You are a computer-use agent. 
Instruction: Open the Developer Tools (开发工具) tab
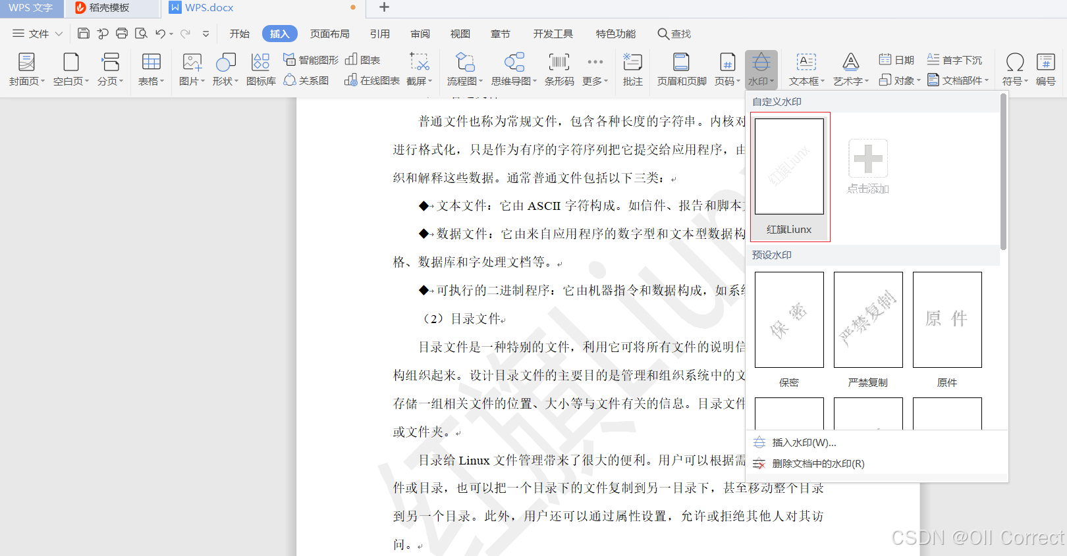point(553,34)
